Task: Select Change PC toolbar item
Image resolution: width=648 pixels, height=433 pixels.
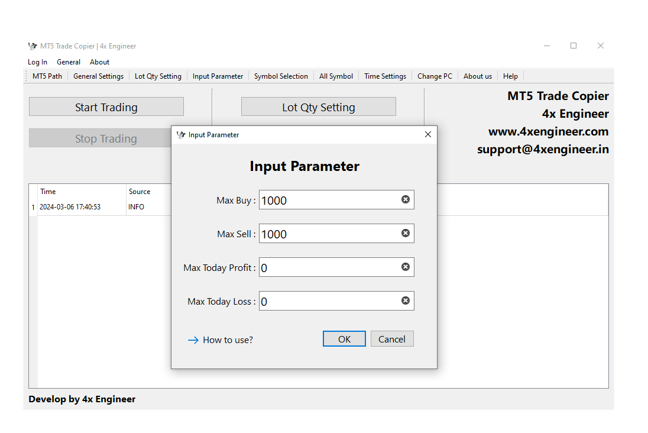Action: click(x=435, y=76)
